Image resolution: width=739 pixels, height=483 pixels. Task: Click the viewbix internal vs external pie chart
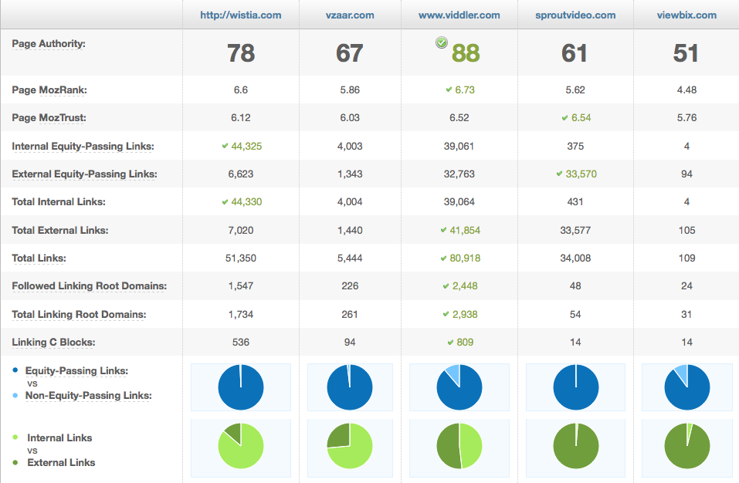click(x=687, y=446)
